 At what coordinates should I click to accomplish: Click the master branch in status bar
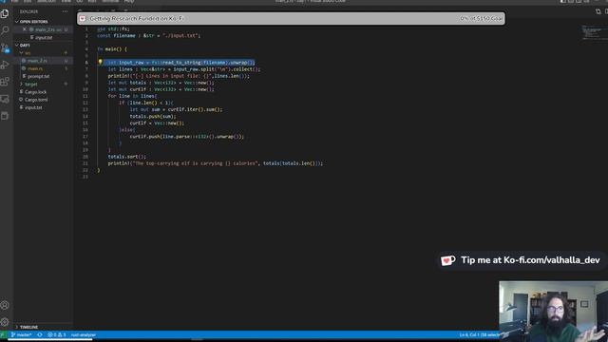coord(21,334)
